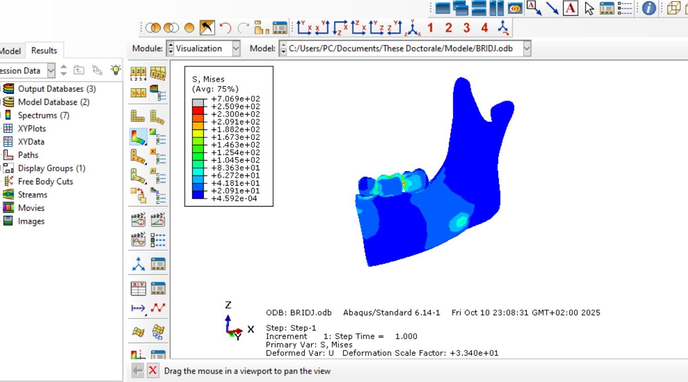
Task: Switch to the Results tab
Action: (x=44, y=51)
